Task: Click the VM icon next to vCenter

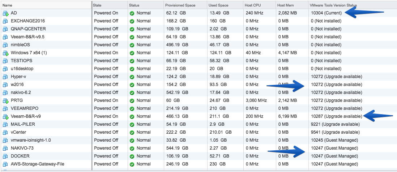Action: tap(5, 133)
